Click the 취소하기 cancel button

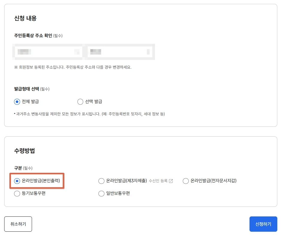18,224
